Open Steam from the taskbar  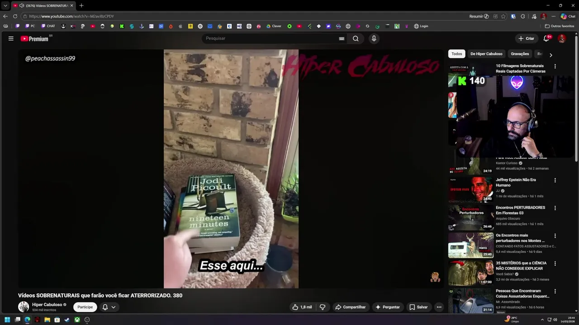[x=67, y=320]
